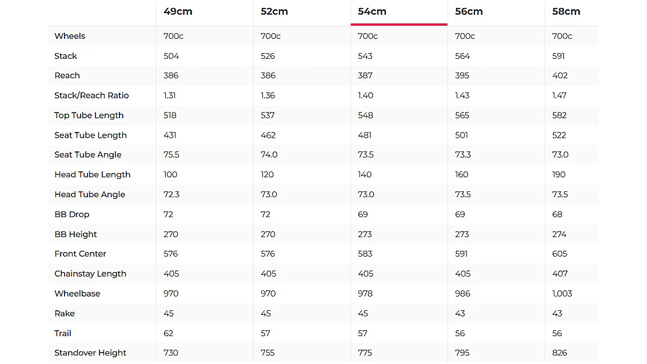
Task: Select the 56cm size column header
Action: 469,11
